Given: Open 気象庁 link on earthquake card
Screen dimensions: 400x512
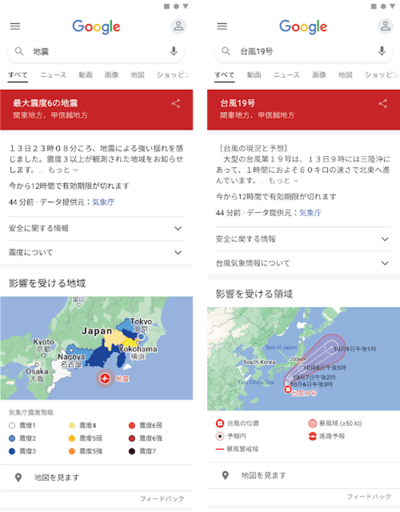Looking at the screenshot, I should point(103,202).
